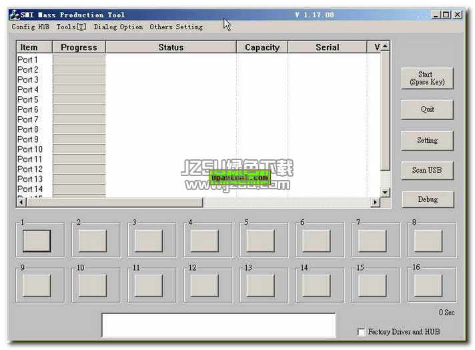Click the list's scroll left arrow
Viewport: 475px width, 350px height.
pos(21,202)
